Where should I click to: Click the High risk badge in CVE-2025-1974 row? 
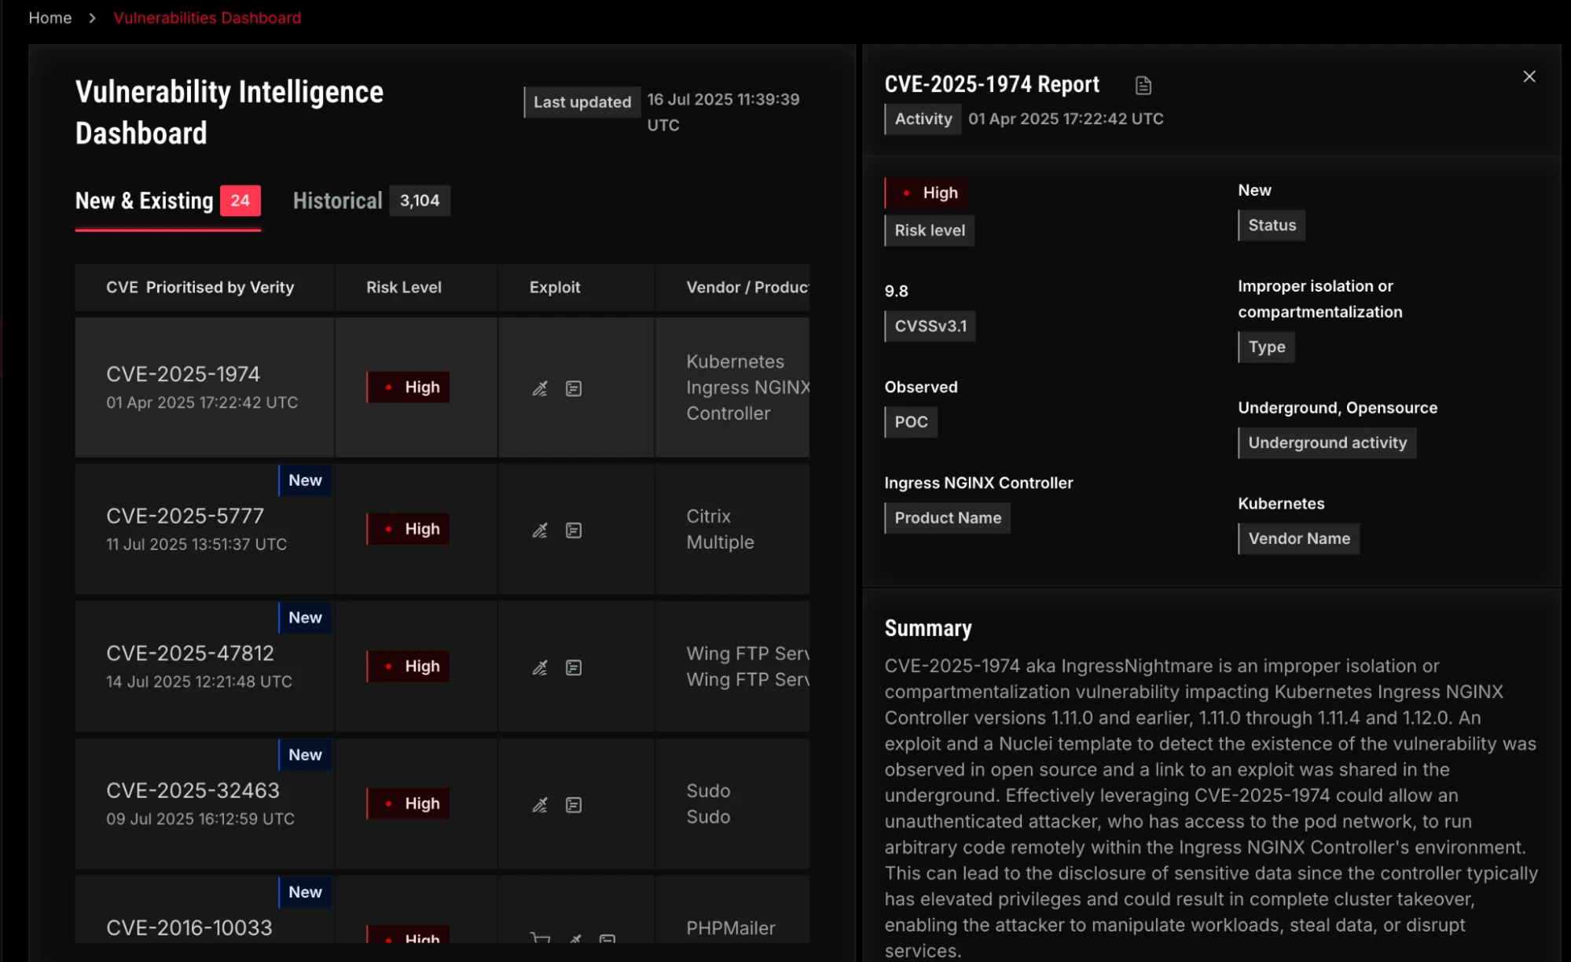[408, 387]
